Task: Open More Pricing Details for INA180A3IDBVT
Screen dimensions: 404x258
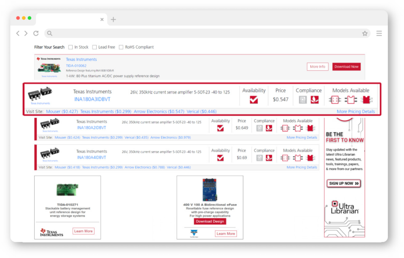Action: pos(356,112)
